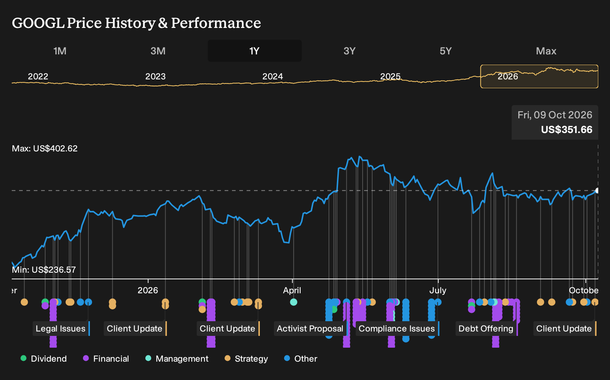Jump to 2022 on the overview timeline
The image size is (610, 380).
pos(38,76)
